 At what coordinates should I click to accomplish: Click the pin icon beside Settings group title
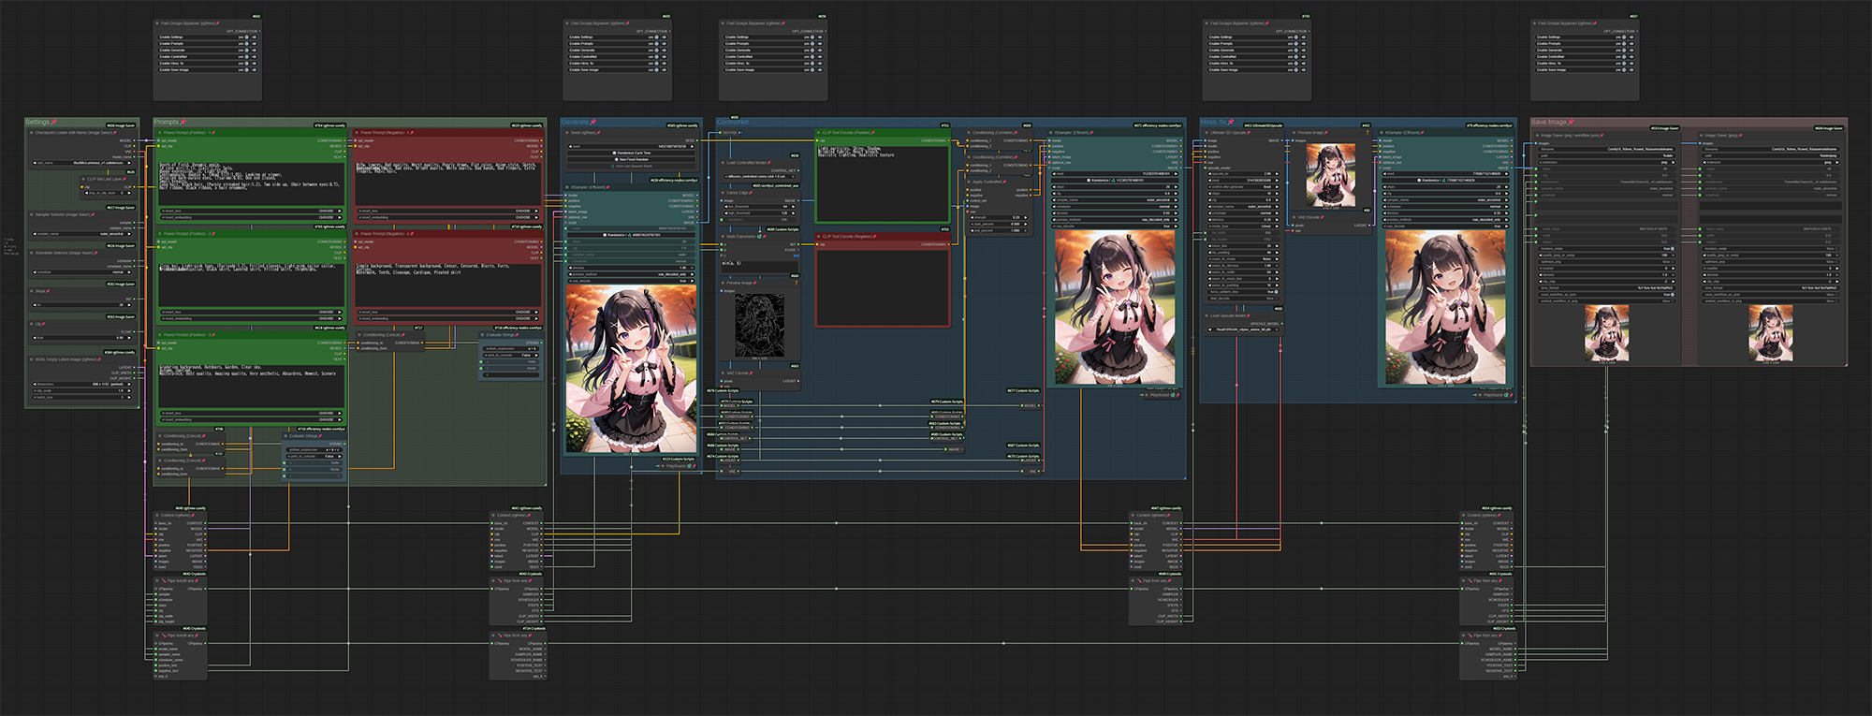click(x=54, y=122)
